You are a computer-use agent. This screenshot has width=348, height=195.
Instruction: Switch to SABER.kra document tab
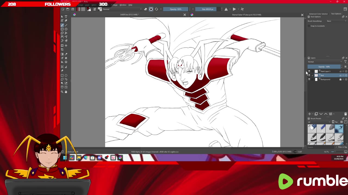pos(129,15)
